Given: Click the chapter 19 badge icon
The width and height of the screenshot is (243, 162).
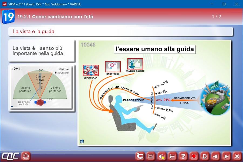Looking at the screenshot, I should pyautogui.click(x=8, y=17).
